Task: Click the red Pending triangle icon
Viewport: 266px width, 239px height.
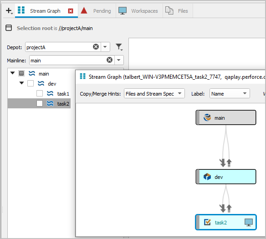Action: click(84, 10)
